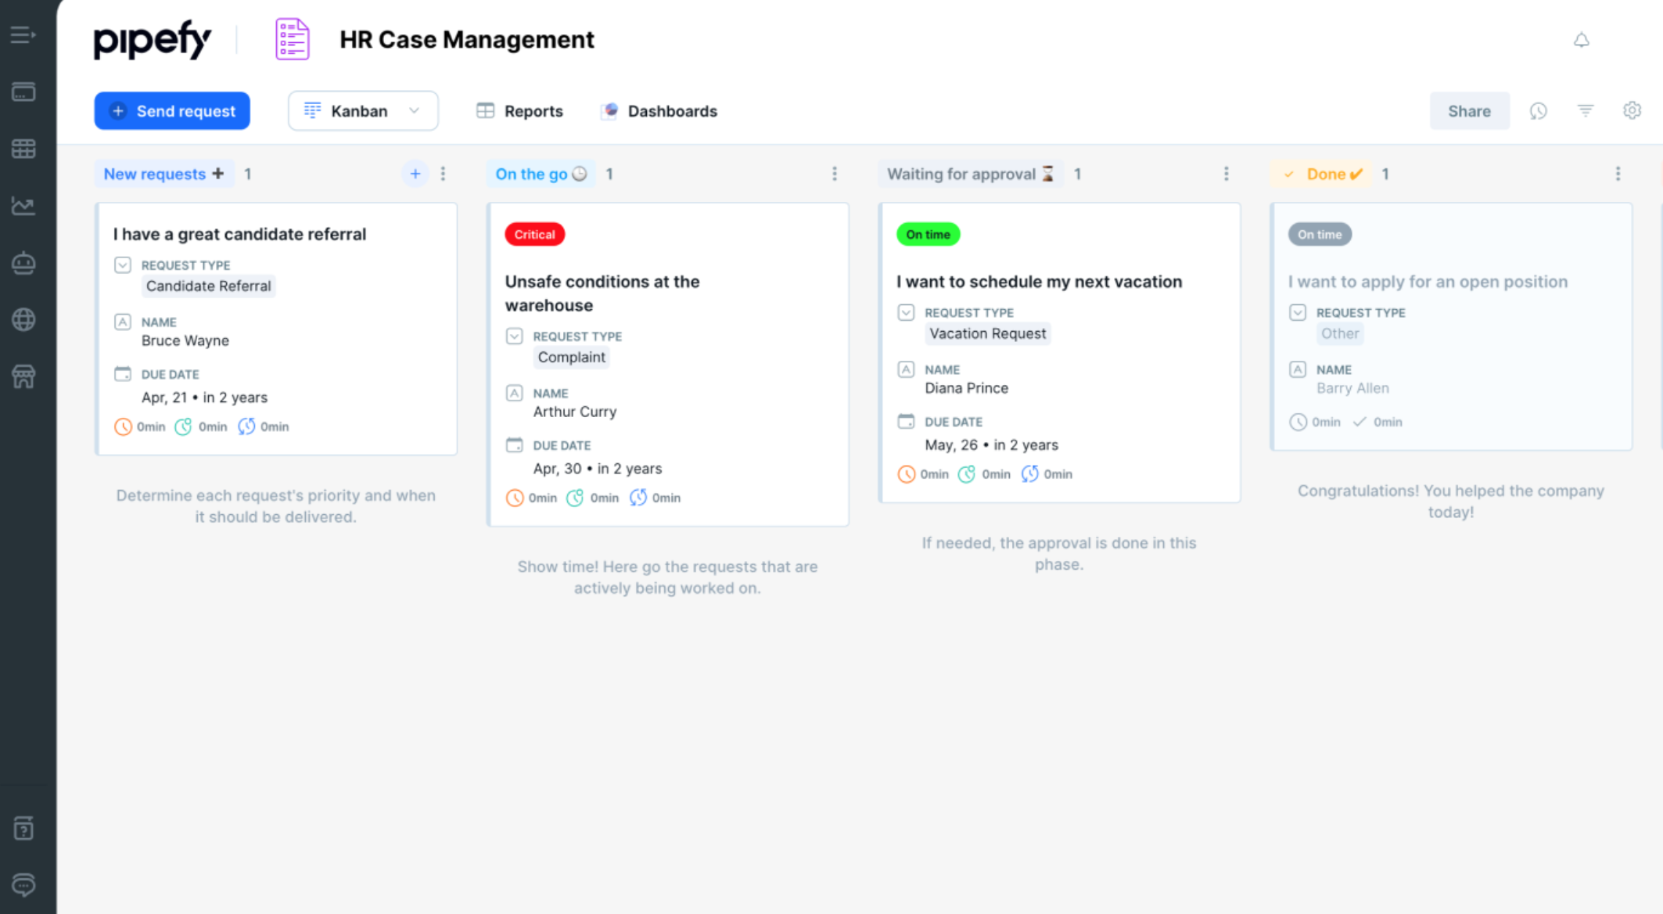Switch to the Dashboards tab
Image resolution: width=1663 pixels, height=914 pixels.
click(x=659, y=111)
